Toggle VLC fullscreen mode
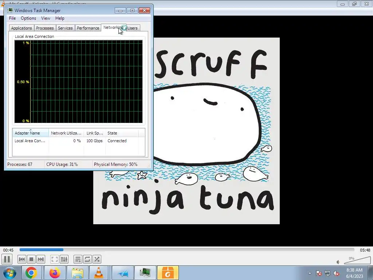The height and width of the screenshot is (280, 373). 55,259
